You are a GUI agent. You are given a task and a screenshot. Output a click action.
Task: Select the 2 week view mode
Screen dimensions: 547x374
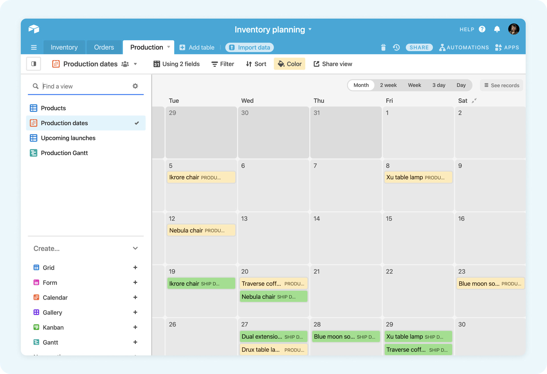point(388,85)
